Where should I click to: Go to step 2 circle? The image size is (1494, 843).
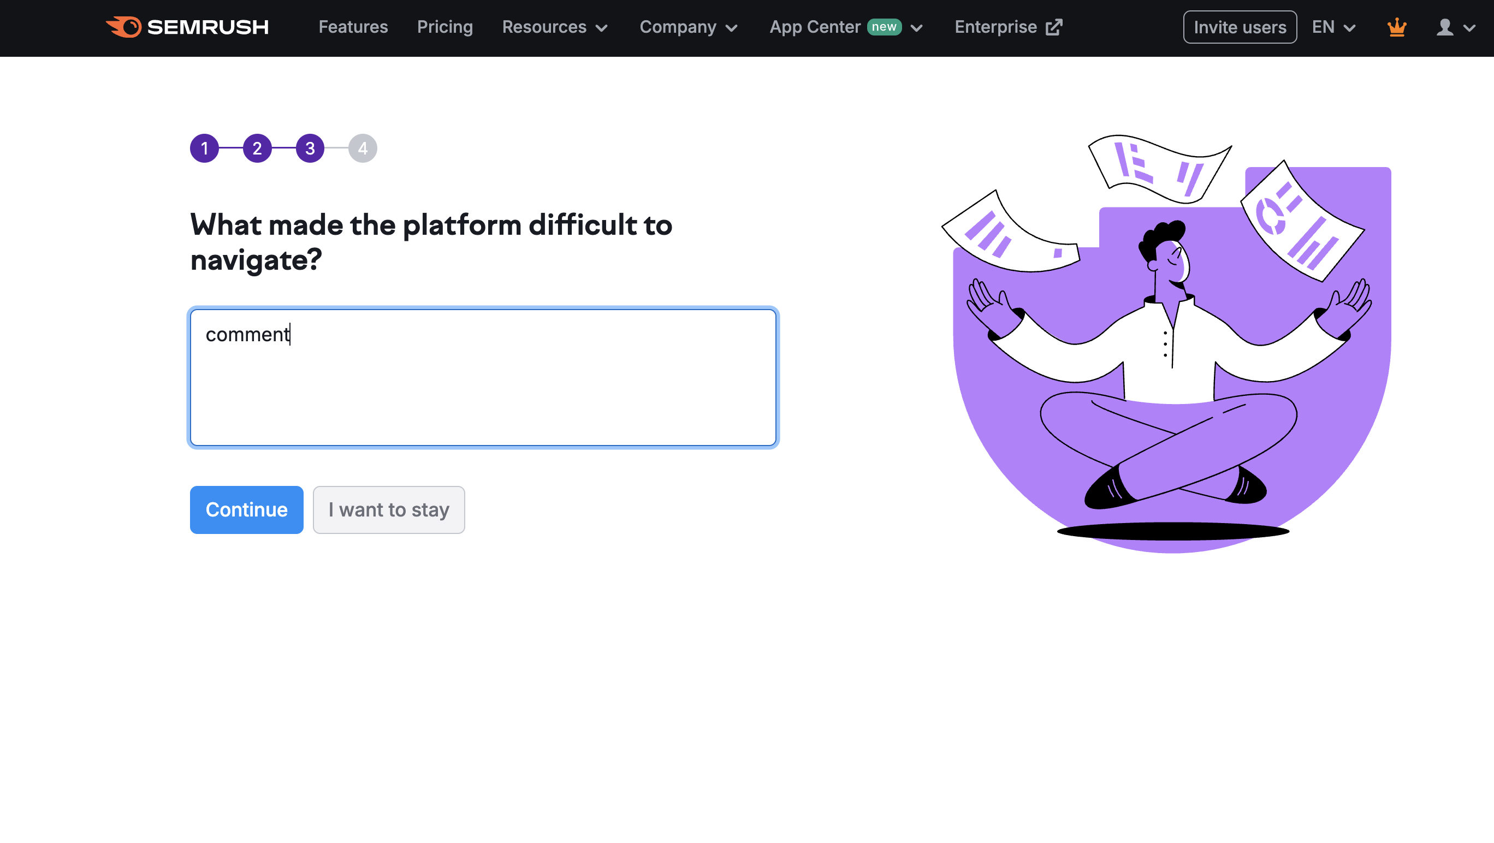pos(257,149)
